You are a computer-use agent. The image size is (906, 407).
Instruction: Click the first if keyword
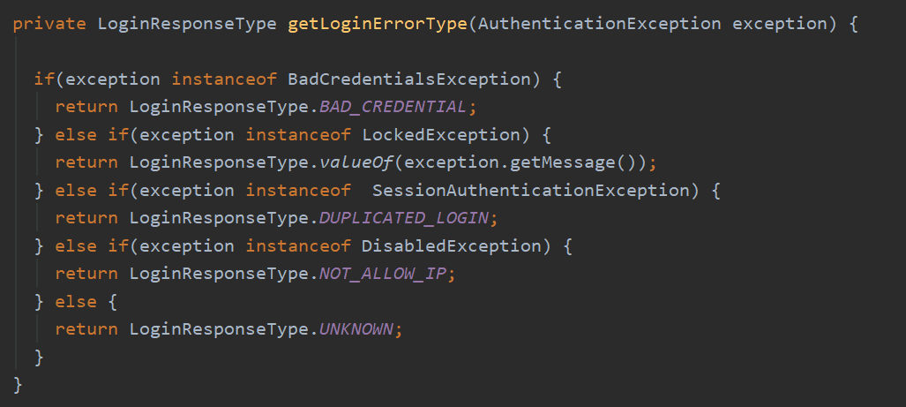[x=43, y=79]
